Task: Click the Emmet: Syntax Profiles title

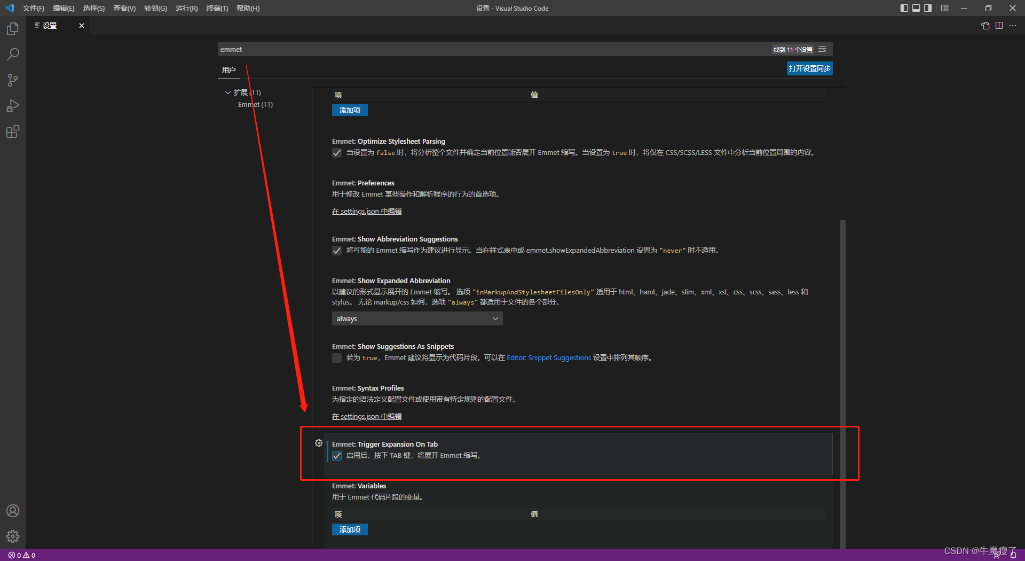Action: click(368, 388)
